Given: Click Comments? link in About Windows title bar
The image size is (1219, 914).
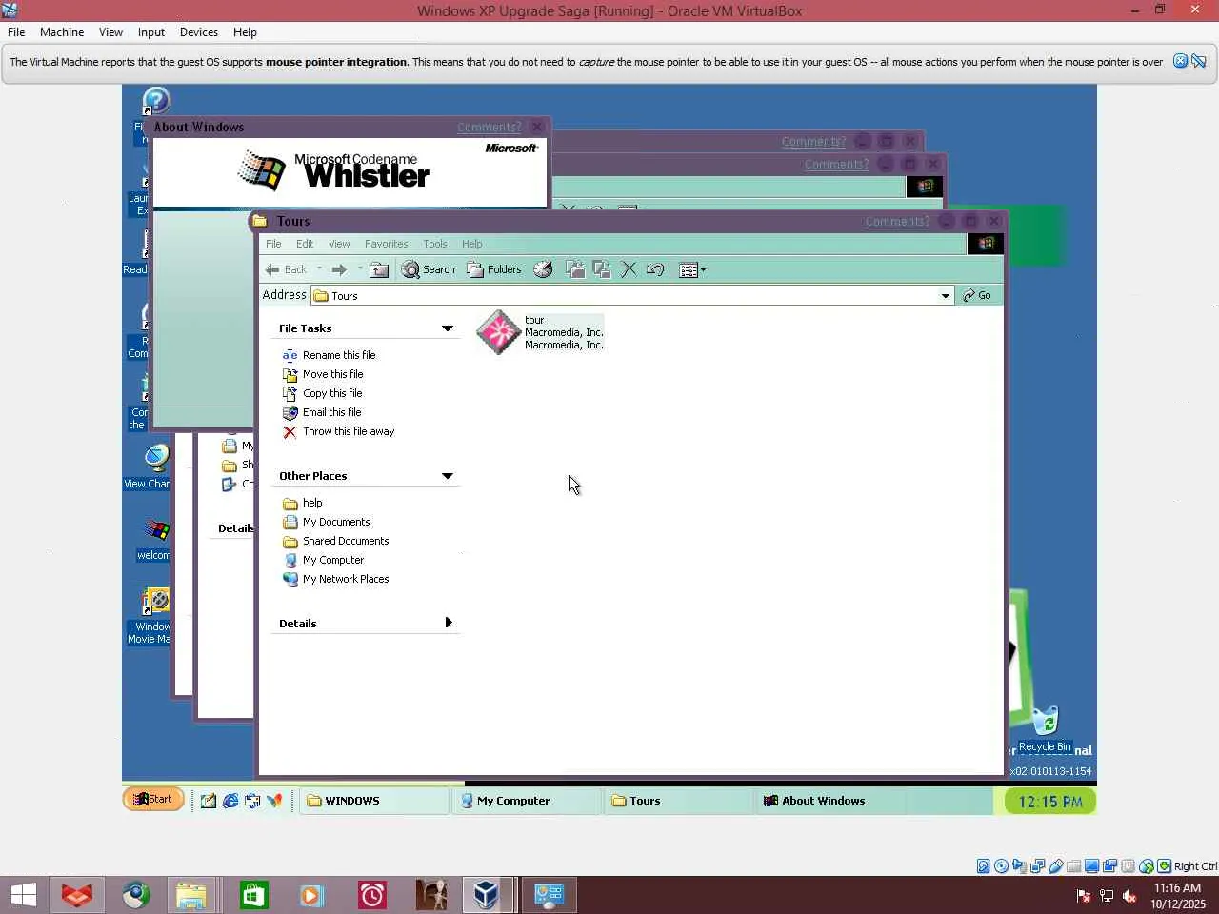Looking at the screenshot, I should pos(490,127).
